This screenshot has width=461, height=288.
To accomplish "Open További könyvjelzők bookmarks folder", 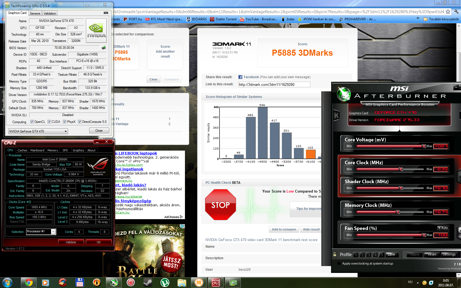I will [441, 19].
